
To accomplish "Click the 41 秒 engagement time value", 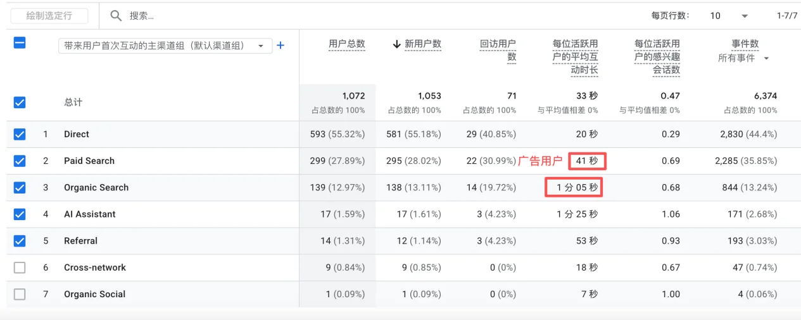I will coord(587,161).
